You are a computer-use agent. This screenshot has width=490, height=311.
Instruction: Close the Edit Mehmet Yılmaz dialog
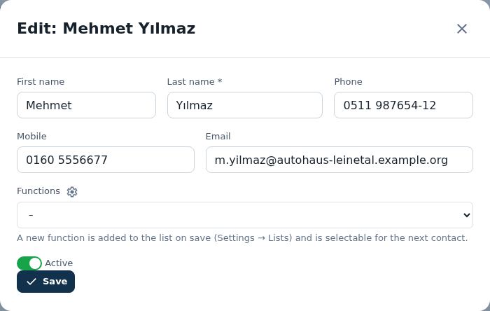pyautogui.click(x=461, y=29)
